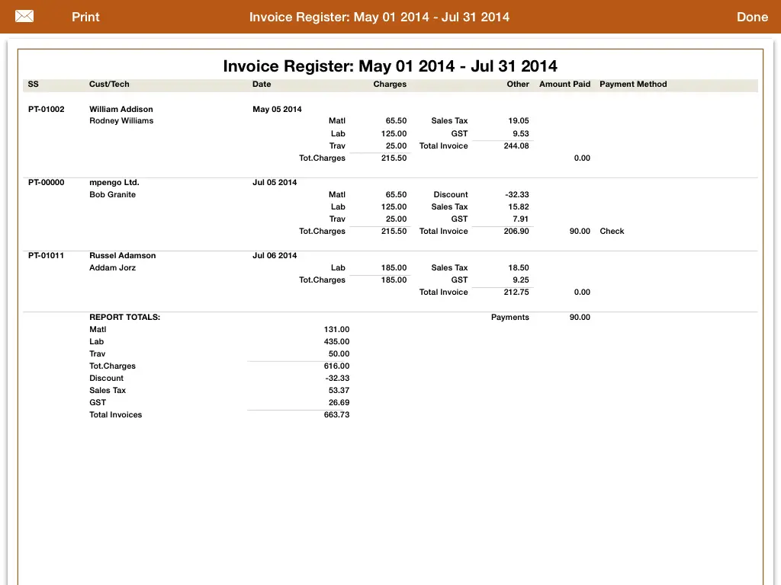The image size is (781, 585).
Task: Click total invoice value 206.90
Action: click(x=516, y=231)
